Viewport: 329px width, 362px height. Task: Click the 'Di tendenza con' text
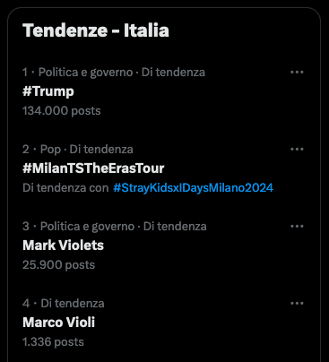coord(65,188)
